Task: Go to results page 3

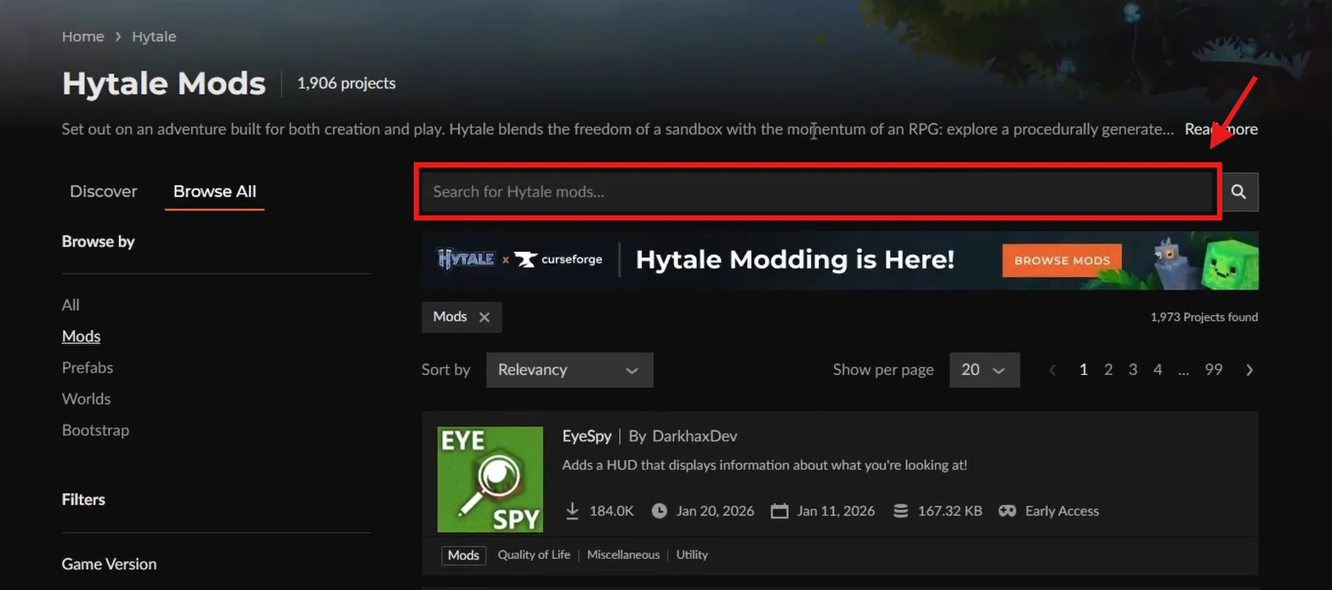Action: click(x=1133, y=370)
